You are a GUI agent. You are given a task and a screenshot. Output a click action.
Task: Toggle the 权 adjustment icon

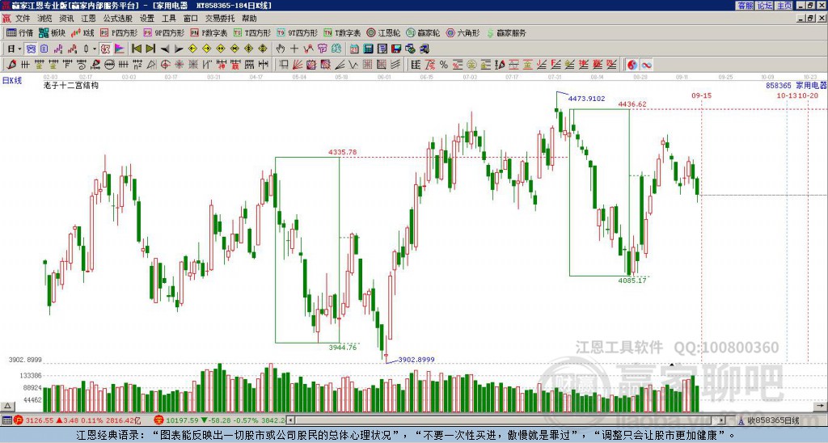click(x=105, y=49)
